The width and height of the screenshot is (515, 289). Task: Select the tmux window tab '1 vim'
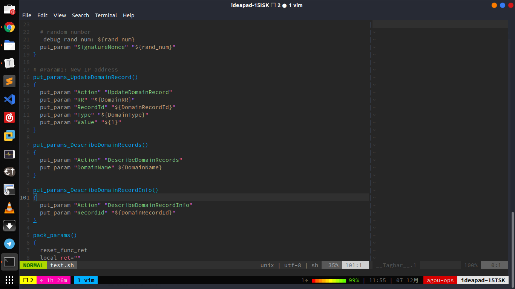coord(86,280)
